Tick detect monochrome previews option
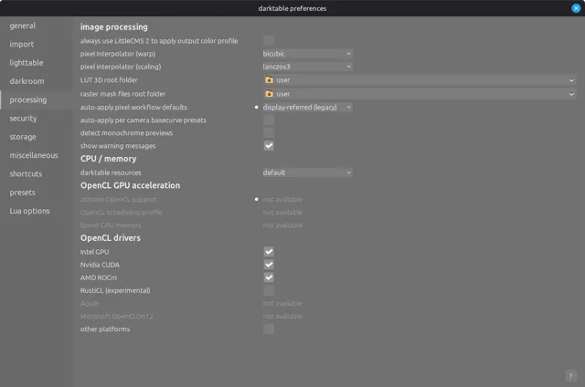 tap(269, 133)
